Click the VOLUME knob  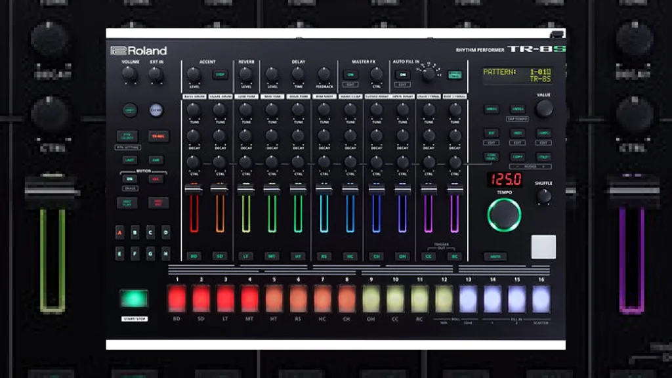pyautogui.click(x=130, y=74)
